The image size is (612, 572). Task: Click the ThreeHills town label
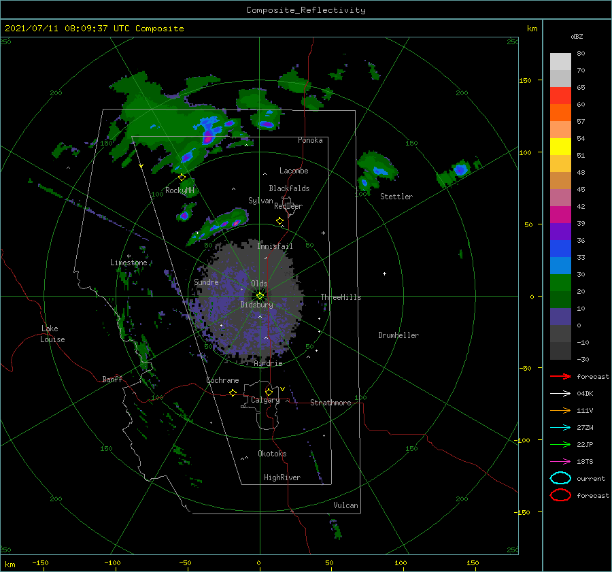click(x=341, y=297)
